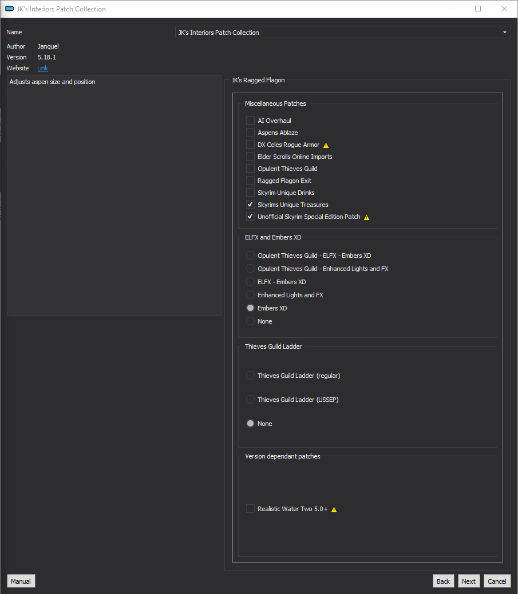Click the warning icon next to Unofficial Skyrim Special Edition Patch
Image resolution: width=518 pixels, height=594 pixels.
(x=367, y=217)
